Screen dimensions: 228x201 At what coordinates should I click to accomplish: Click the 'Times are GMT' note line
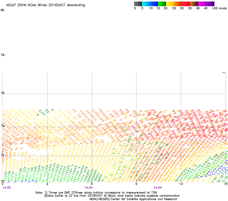coord(96,193)
